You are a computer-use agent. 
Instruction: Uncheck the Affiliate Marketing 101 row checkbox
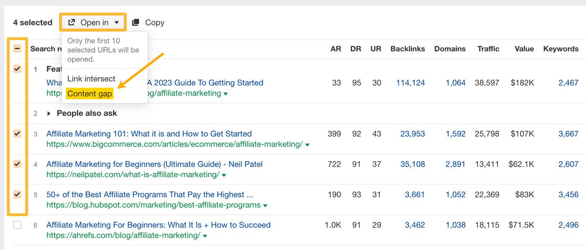click(x=17, y=134)
